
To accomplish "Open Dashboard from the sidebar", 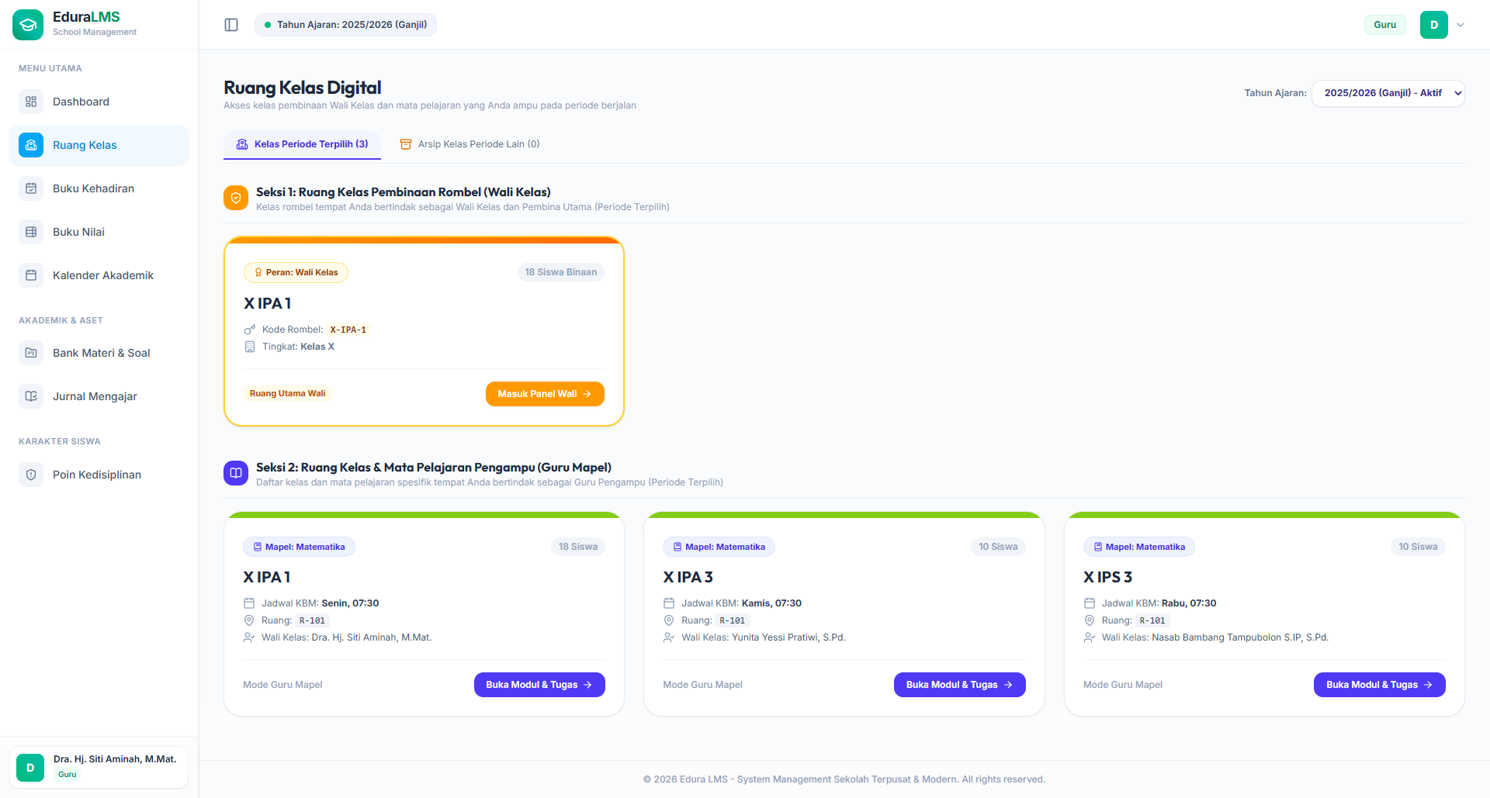I will pos(99,102).
